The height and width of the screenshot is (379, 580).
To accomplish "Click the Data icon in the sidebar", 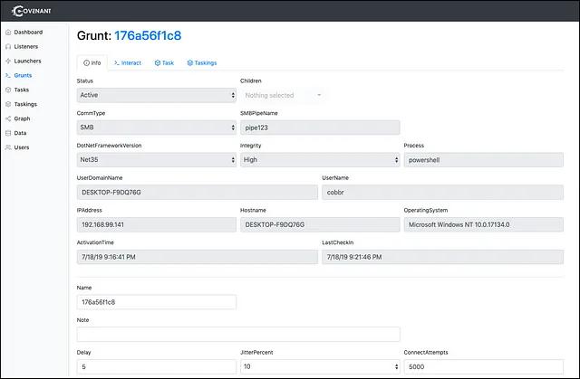I will [x=8, y=133].
